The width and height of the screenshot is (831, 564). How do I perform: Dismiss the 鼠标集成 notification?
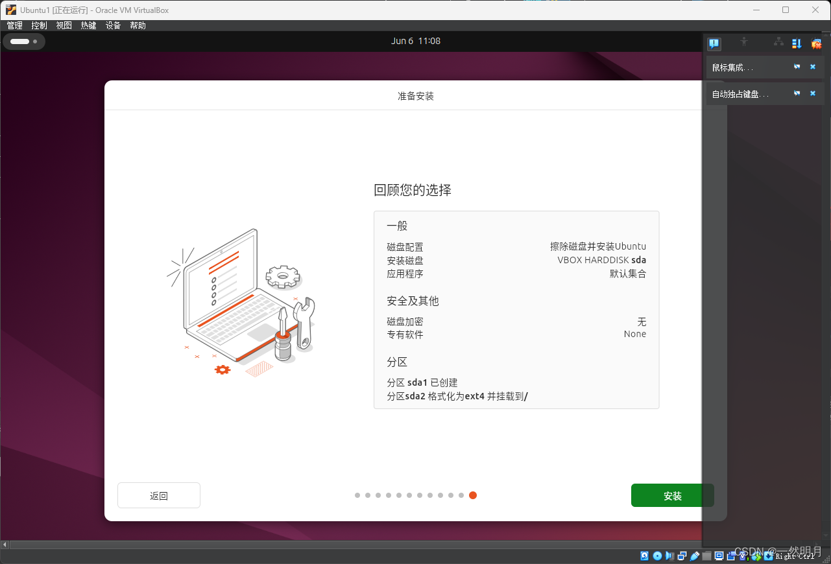(813, 67)
